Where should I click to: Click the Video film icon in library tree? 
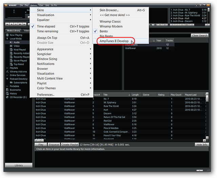(x=11, y=46)
